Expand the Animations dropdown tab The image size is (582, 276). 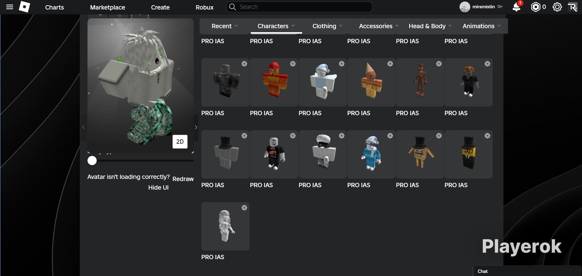tap(482, 26)
